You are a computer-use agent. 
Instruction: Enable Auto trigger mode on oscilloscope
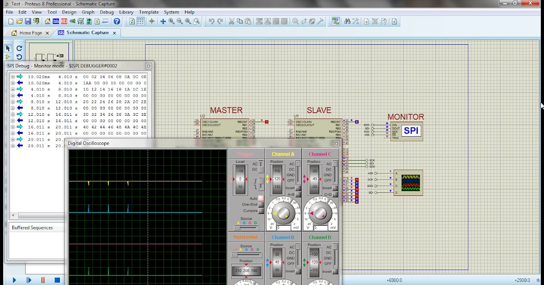coord(261,199)
